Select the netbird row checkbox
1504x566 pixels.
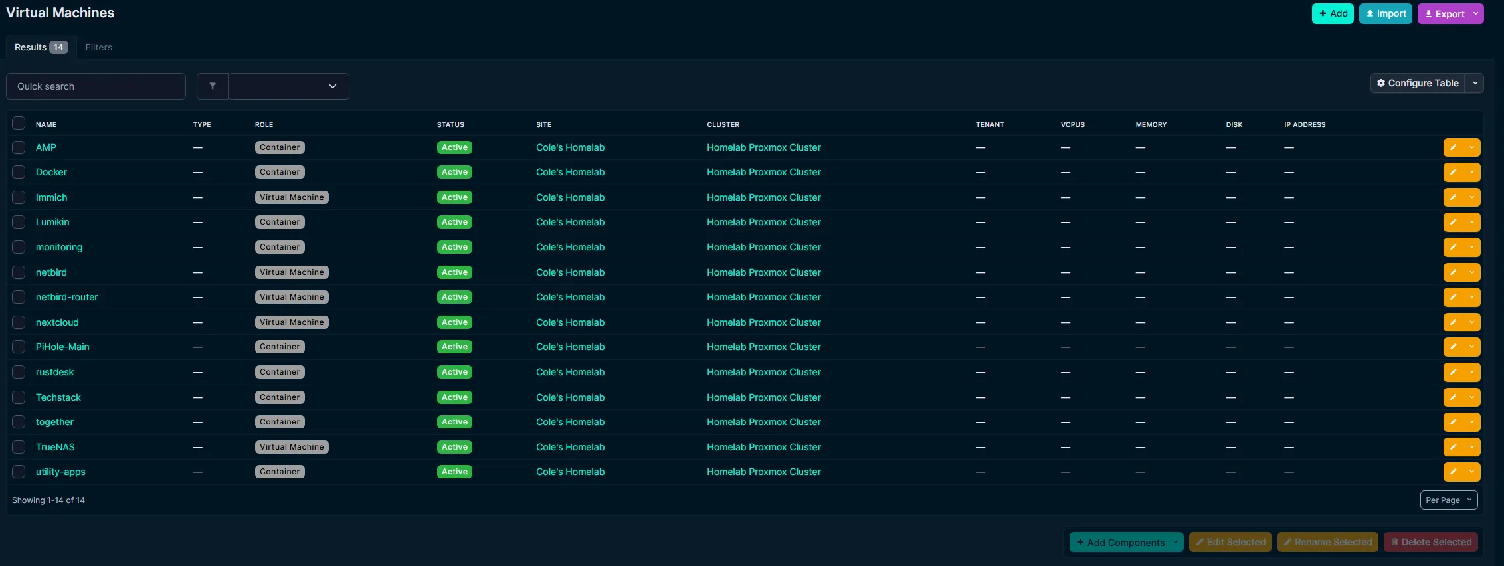click(19, 272)
